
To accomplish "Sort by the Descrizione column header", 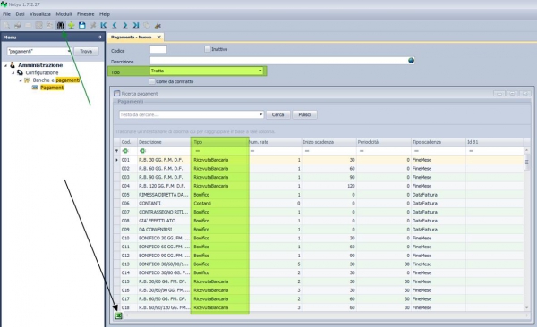I will pyautogui.click(x=164, y=142).
